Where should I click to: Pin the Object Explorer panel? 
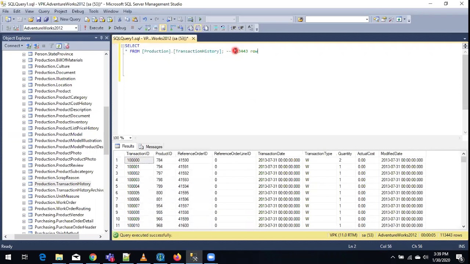point(101,38)
